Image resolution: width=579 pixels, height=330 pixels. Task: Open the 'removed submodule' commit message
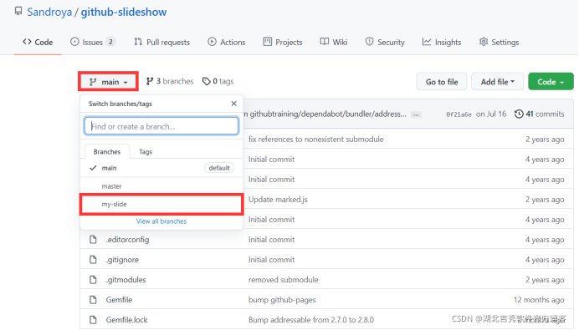click(283, 280)
